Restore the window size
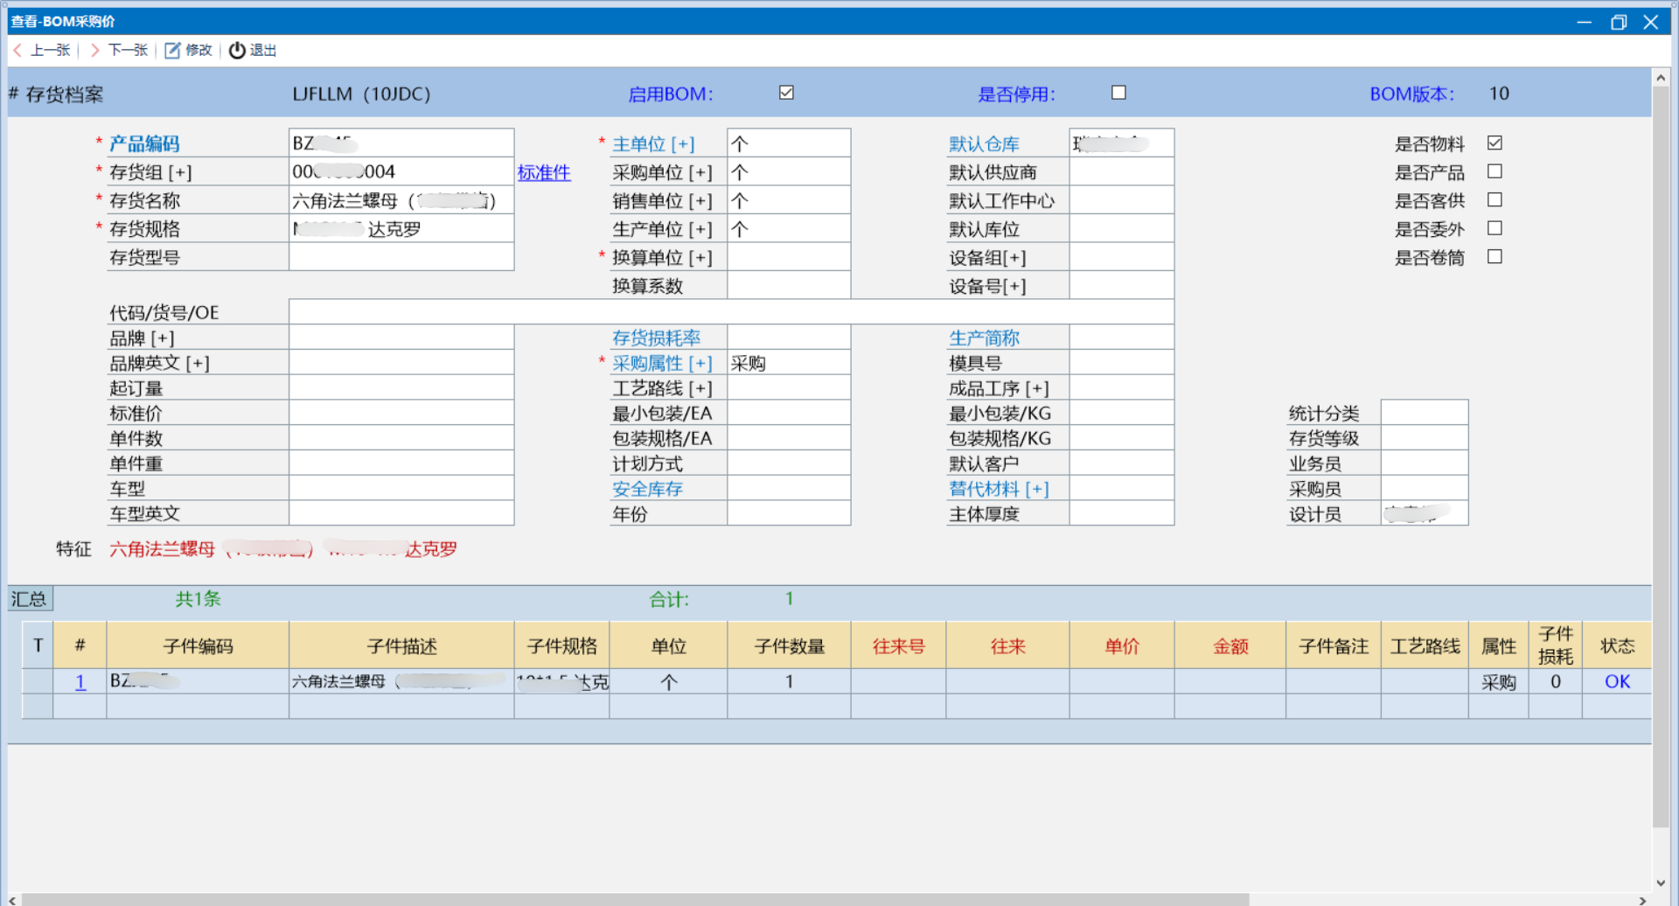The height and width of the screenshot is (906, 1679). (1618, 22)
